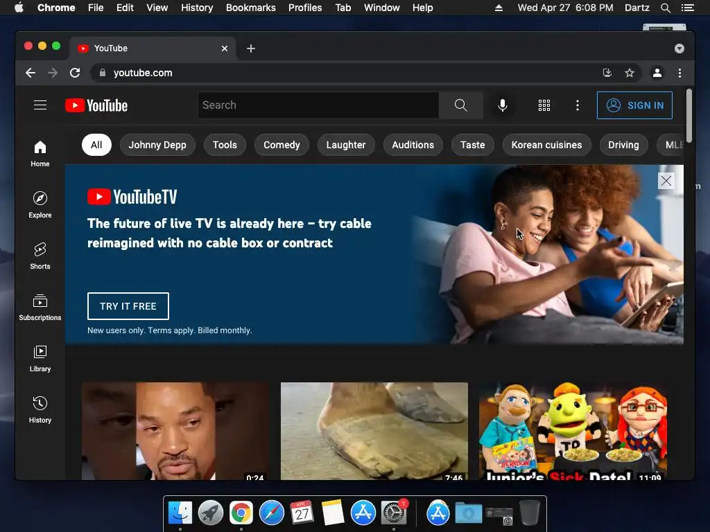Click the YouTube TV logo in banner
The image size is (710, 532).
132,197
